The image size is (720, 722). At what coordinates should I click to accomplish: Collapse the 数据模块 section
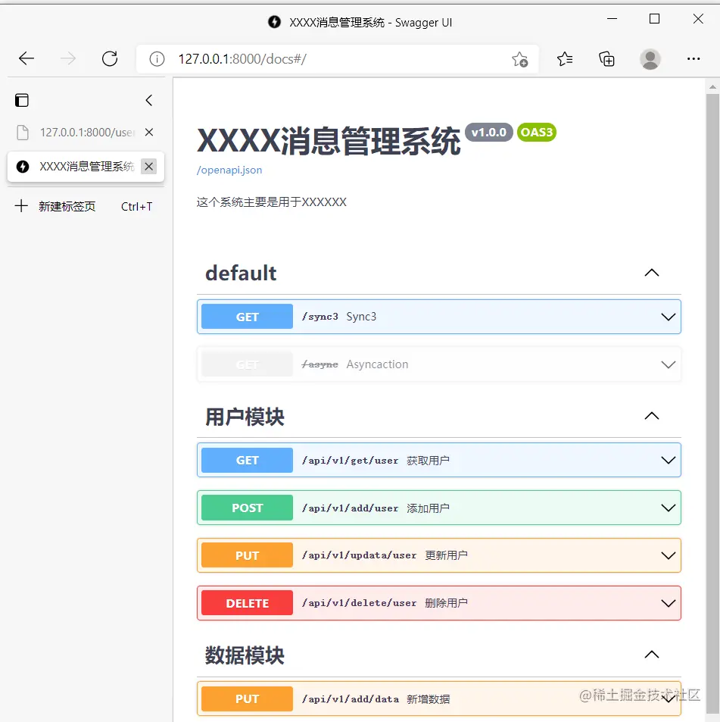click(x=651, y=655)
